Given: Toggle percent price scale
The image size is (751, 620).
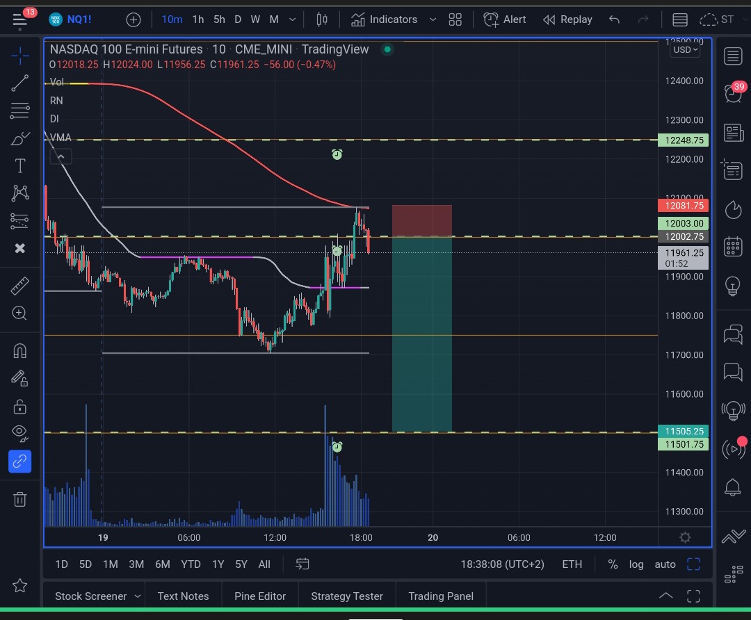Looking at the screenshot, I should pyautogui.click(x=613, y=564).
